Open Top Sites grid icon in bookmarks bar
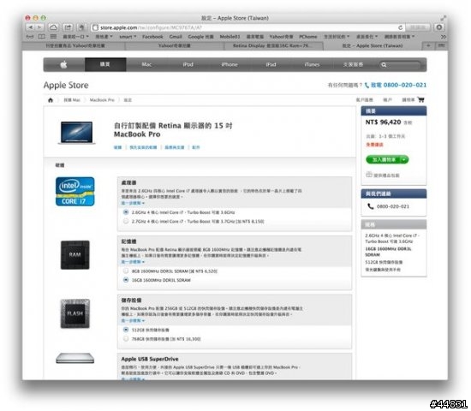The height and width of the screenshot is (411, 471). (53, 37)
